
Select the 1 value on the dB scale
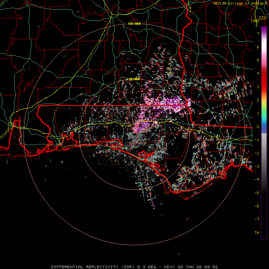[258, 113]
